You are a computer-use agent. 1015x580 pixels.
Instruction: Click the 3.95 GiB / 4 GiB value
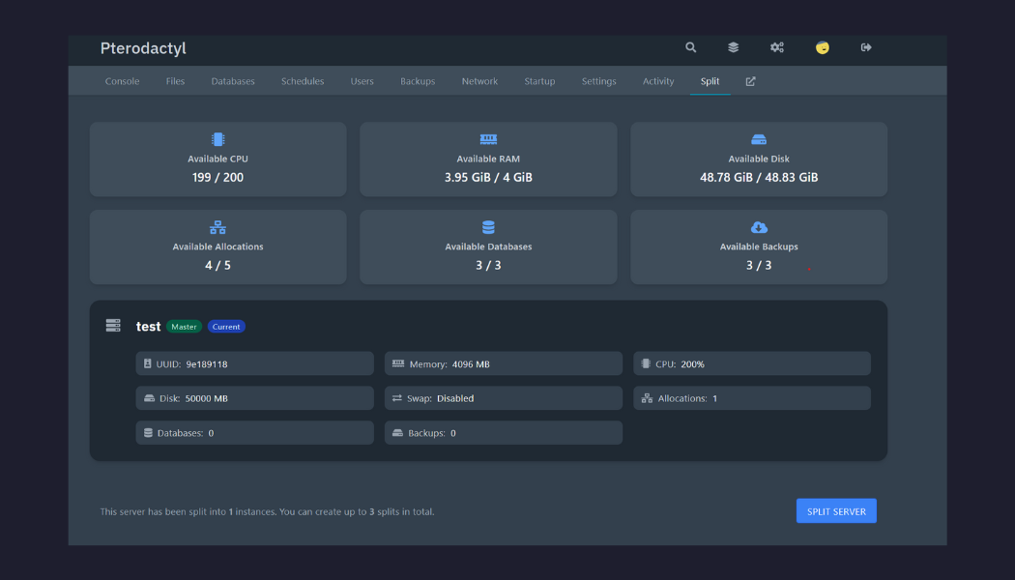tap(488, 177)
